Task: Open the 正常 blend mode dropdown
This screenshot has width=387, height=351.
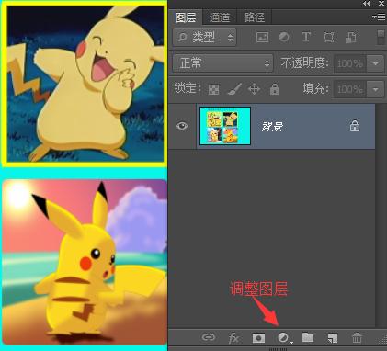Action: tap(222, 63)
